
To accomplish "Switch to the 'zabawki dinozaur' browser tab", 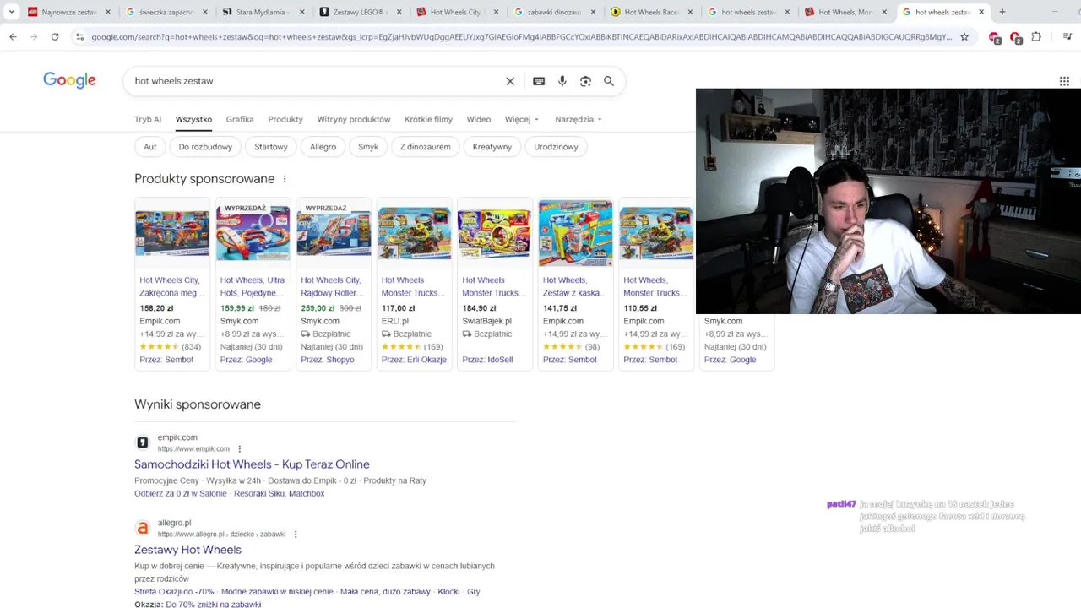I will 554,12.
